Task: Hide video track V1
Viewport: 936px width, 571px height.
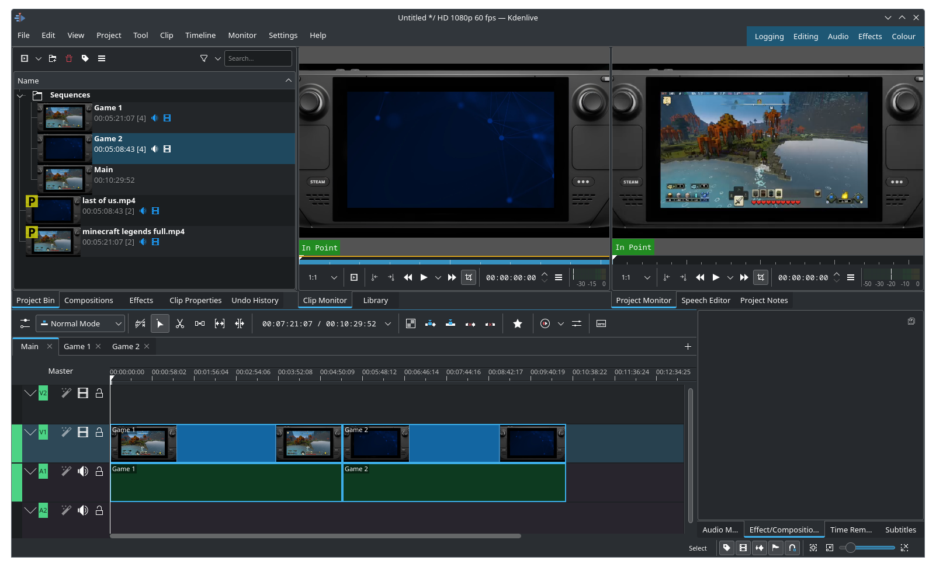Action: [x=83, y=432]
